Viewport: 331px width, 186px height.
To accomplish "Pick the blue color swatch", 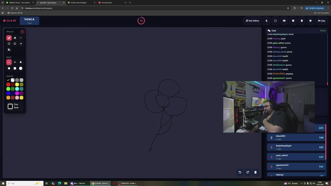I will (8, 93).
